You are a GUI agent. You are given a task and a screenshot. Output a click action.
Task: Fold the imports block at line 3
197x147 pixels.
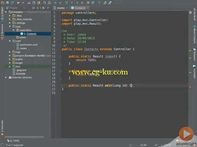click(x=60, y=20)
